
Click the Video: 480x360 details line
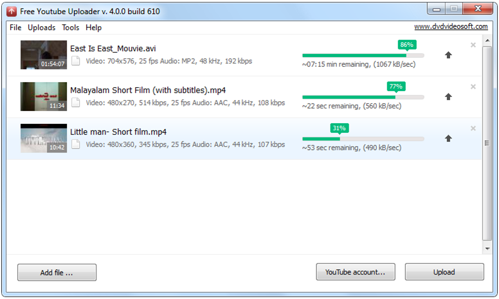[185, 144]
